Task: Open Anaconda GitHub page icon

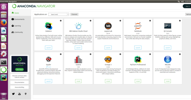Action: [26, 94]
